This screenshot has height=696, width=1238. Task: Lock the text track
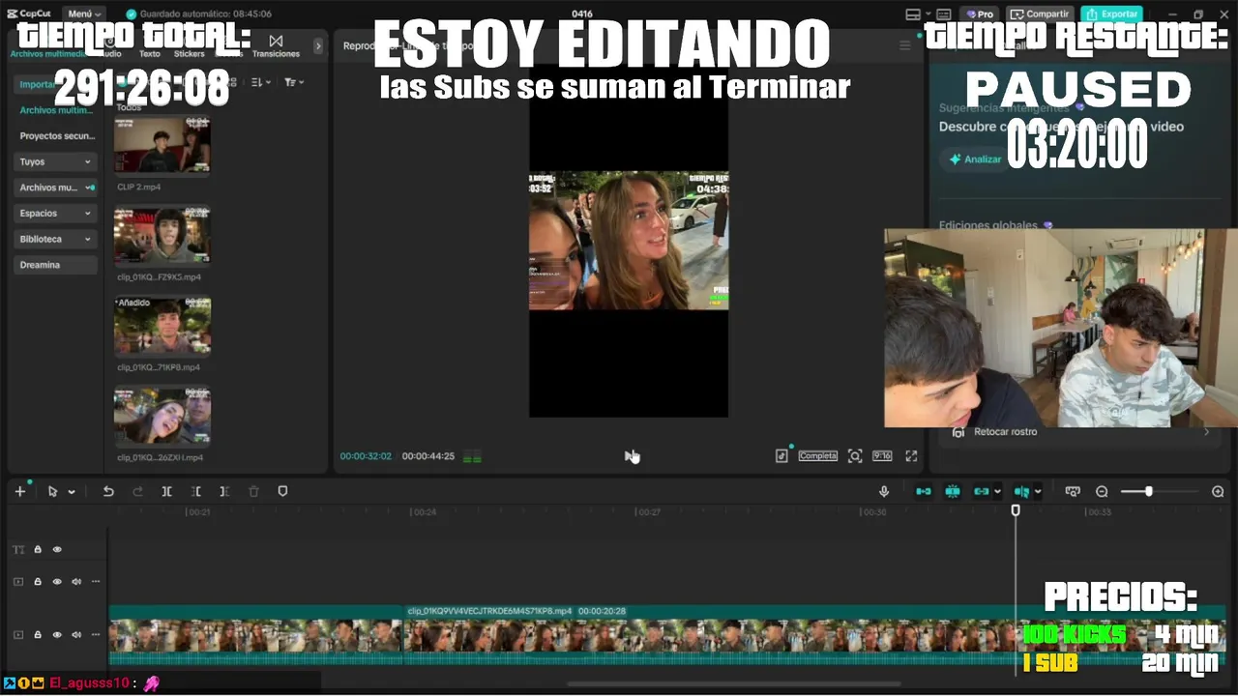(38, 549)
